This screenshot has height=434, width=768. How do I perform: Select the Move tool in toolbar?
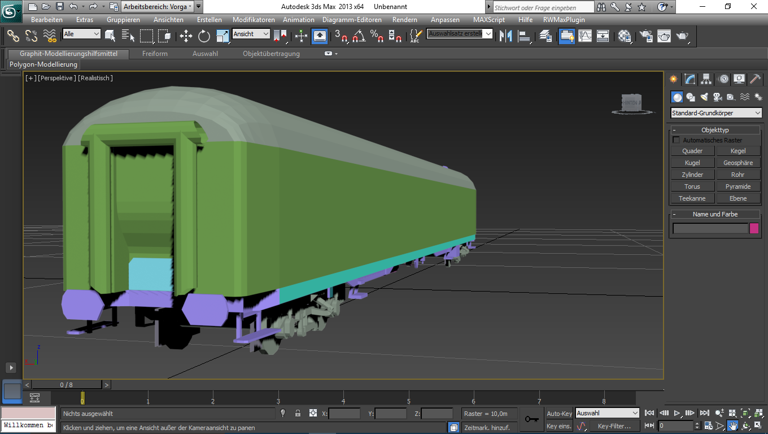pyautogui.click(x=186, y=36)
